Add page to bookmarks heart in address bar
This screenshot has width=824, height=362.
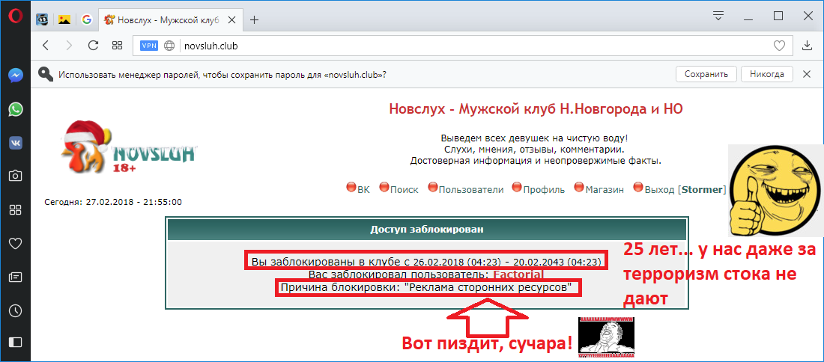[779, 46]
